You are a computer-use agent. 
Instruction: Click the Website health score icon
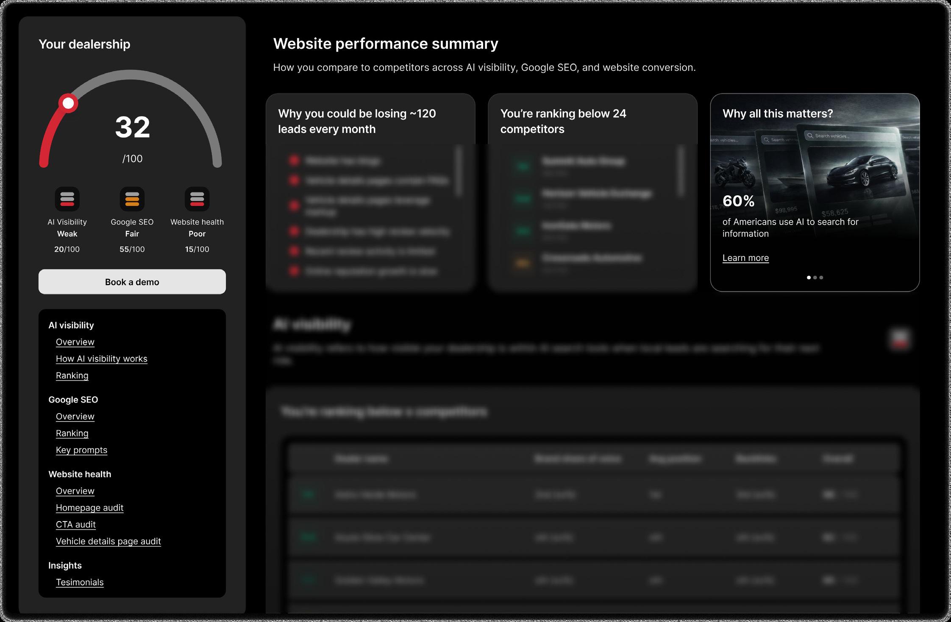[x=197, y=199]
